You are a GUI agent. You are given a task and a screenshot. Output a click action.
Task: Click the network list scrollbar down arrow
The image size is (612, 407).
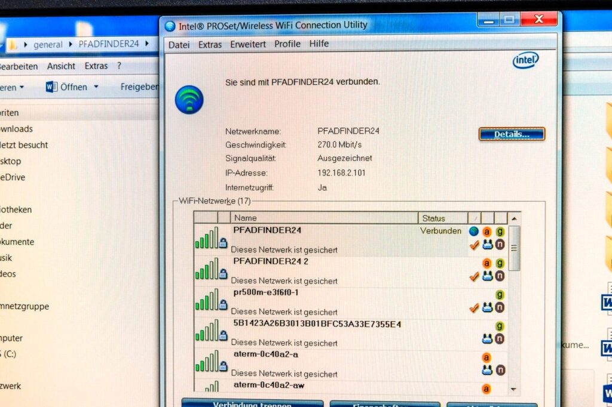pos(513,388)
